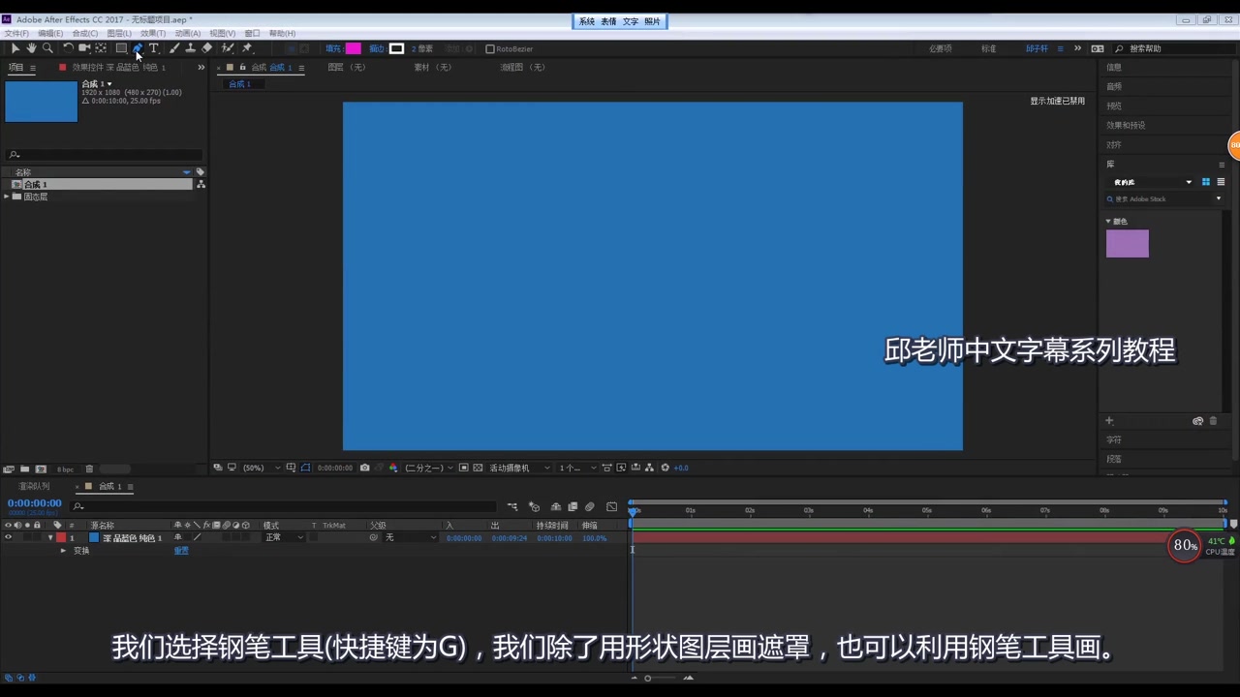Open the 文件(F) menu
The width and height of the screenshot is (1240, 697).
click(16, 33)
